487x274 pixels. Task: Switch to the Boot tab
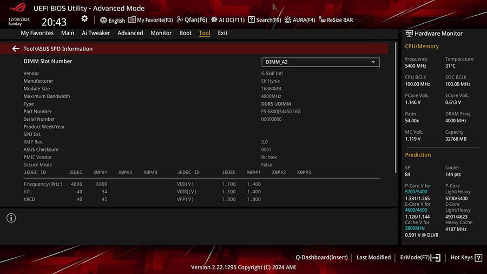point(185,33)
